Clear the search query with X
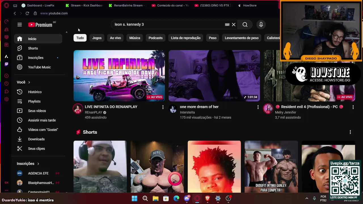The width and height of the screenshot is (363, 204). pyautogui.click(x=234, y=25)
